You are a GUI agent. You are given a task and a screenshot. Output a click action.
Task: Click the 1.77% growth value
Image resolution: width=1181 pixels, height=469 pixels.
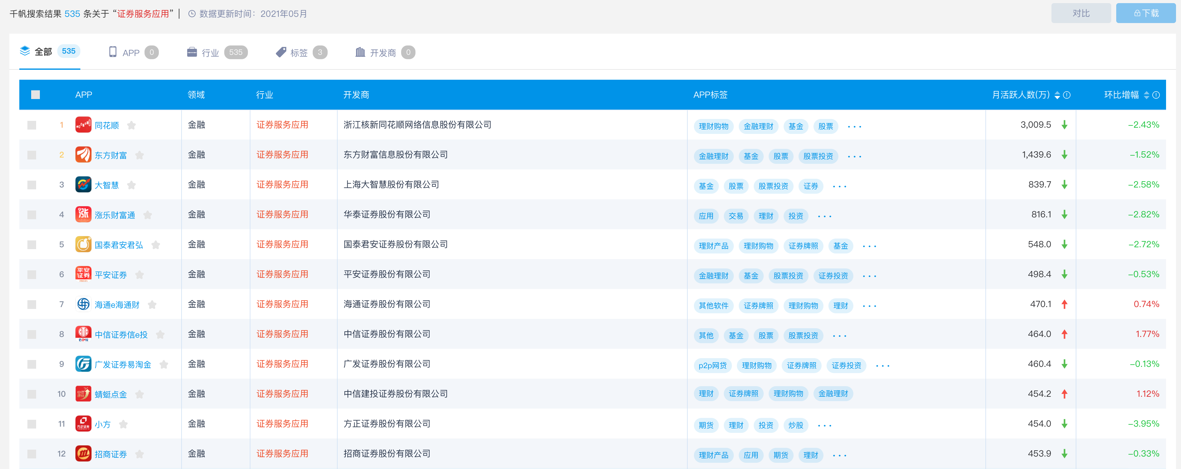click(1147, 334)
